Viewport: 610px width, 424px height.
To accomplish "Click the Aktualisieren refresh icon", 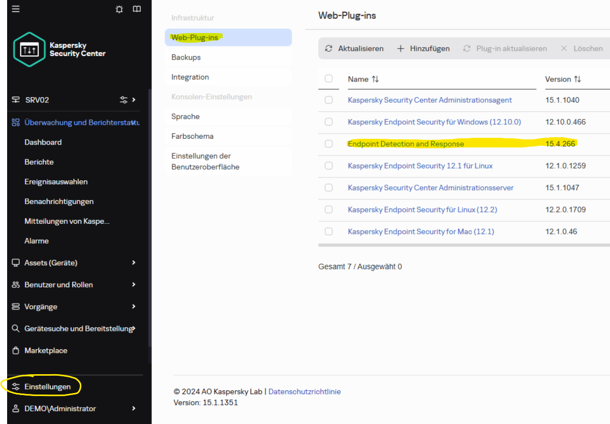I will click(x=329, y=49).
